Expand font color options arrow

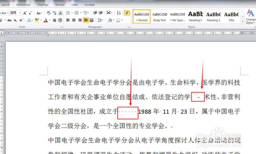coord(50,20)
